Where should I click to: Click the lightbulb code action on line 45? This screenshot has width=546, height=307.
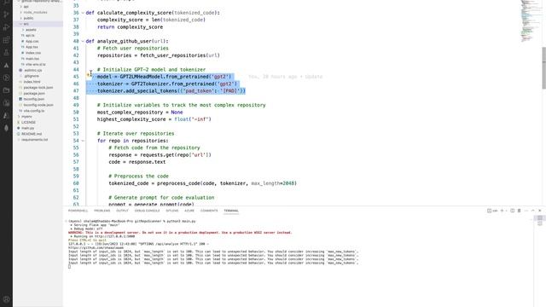pos(88,74)
